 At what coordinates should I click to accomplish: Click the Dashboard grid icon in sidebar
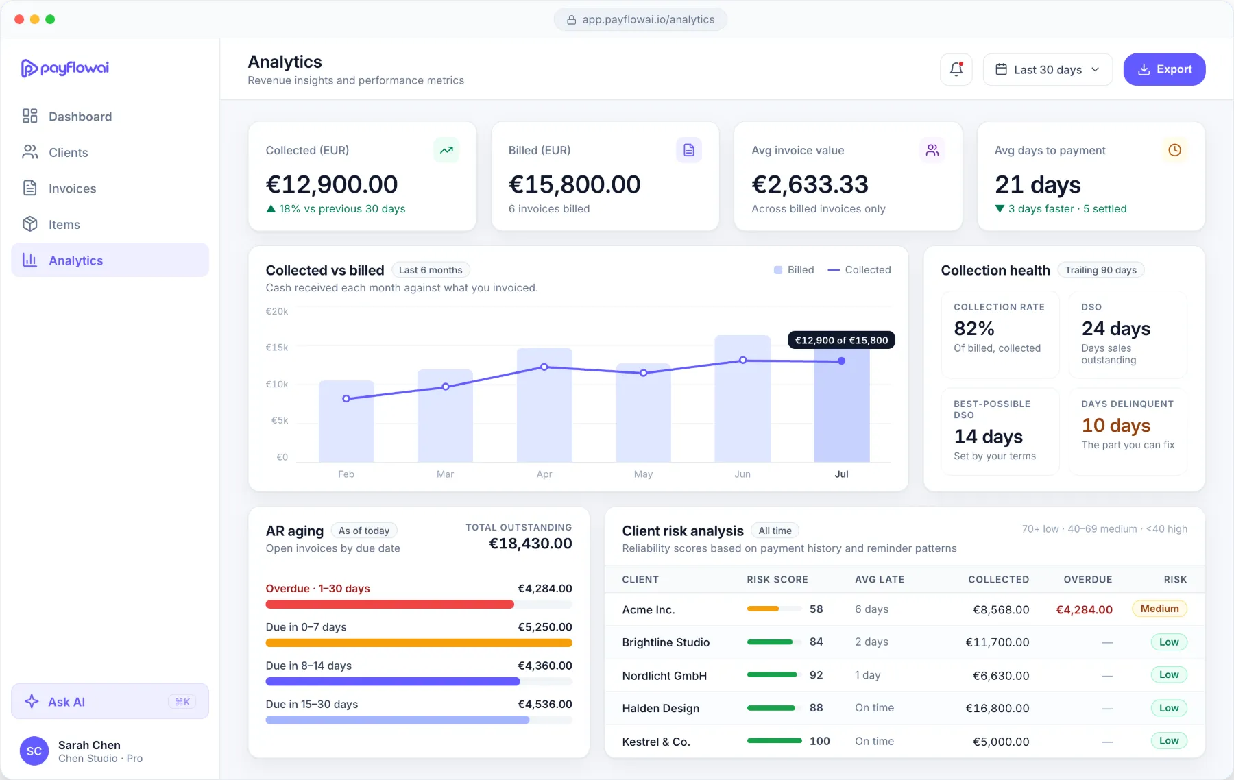tap(30, 116)
